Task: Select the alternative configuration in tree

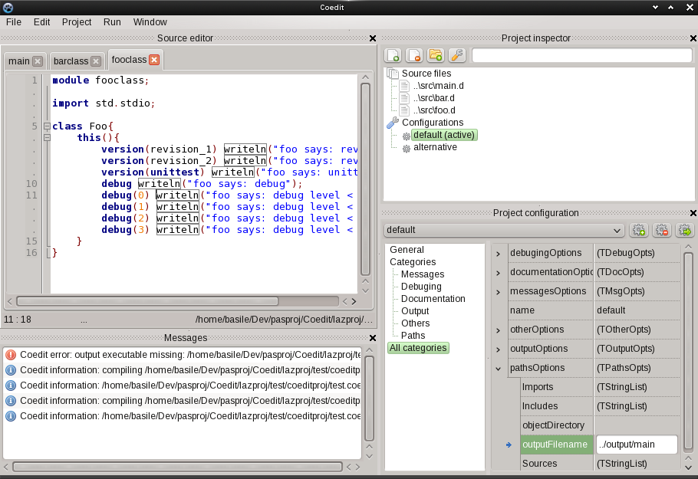Action: [435, 147]
